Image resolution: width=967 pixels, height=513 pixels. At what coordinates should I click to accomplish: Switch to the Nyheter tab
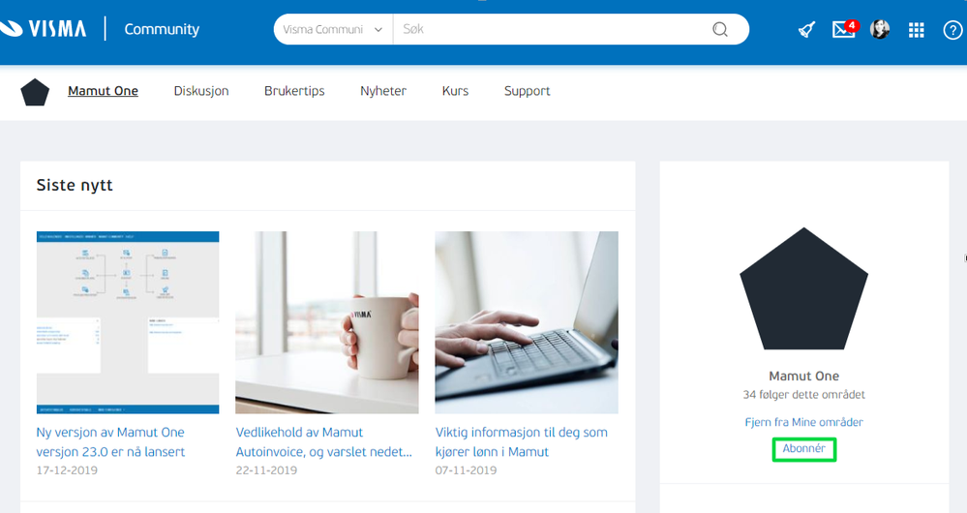pyautogui.click(x=383, y=91)
